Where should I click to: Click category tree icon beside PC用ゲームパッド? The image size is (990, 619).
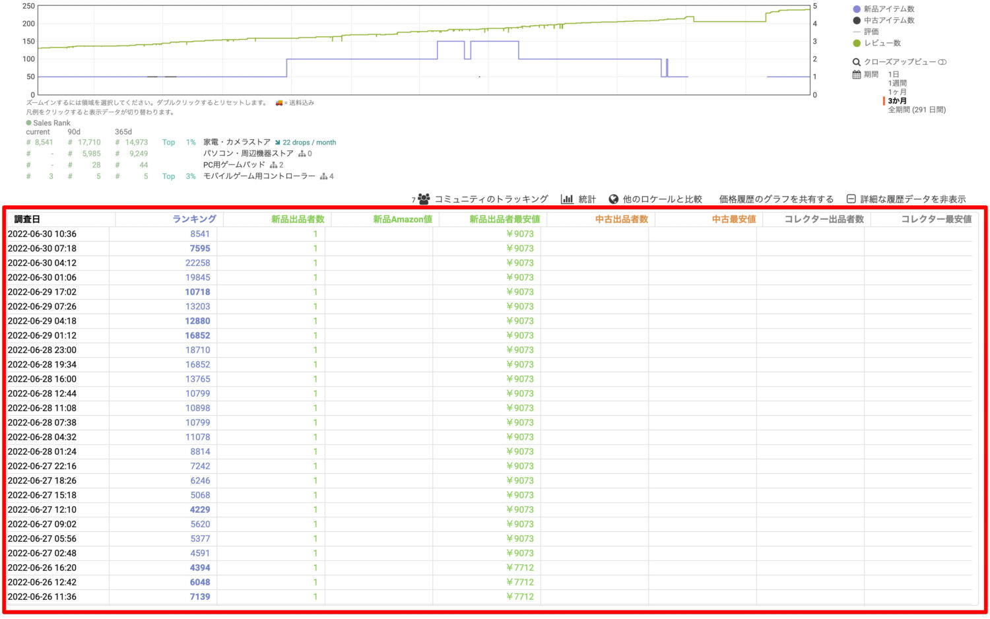coord(273,165)
